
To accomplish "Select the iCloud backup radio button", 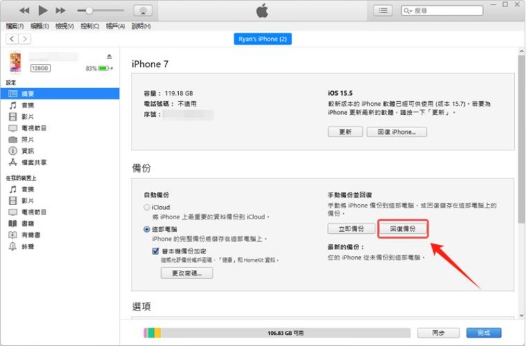I will point(147,207).
